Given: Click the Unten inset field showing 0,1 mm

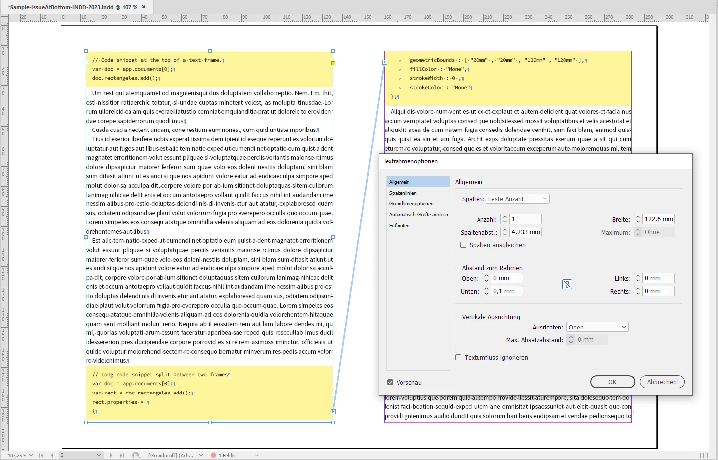Looking at the screenshot, I should 507,291.
